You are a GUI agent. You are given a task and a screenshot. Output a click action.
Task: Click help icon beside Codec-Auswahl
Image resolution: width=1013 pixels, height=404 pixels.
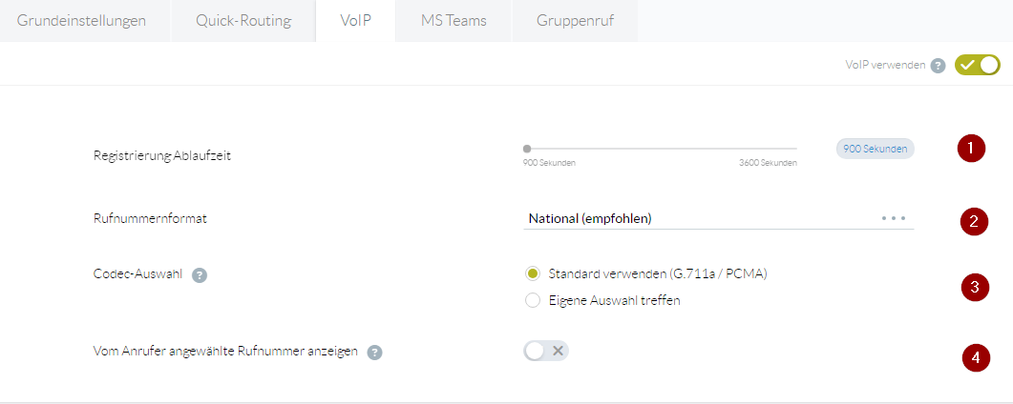[x=200, y=275]
